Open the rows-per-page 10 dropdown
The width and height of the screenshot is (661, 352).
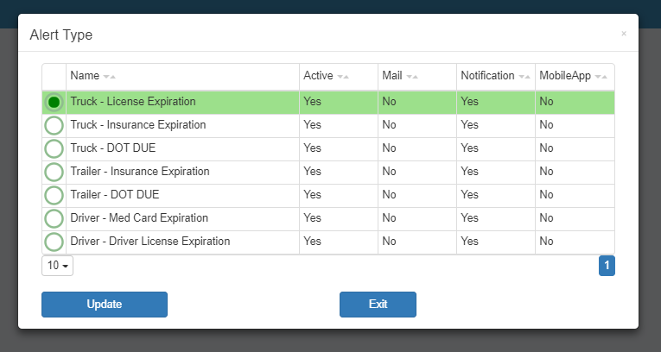coord(57,266)
